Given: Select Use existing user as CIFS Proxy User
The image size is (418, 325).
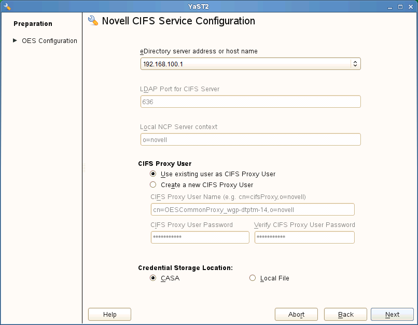Looking at the screenshot, I should 153,174.
